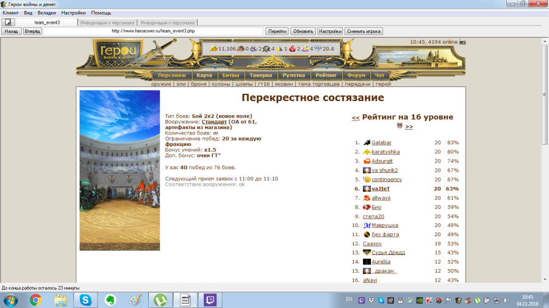Click Adsurgit's clan icon in rating
549x308 pixels.
[x=367, y=161]
